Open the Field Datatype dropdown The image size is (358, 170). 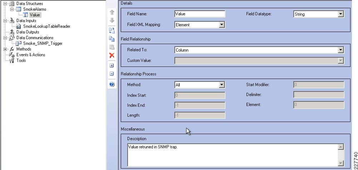tap(340, 14)
